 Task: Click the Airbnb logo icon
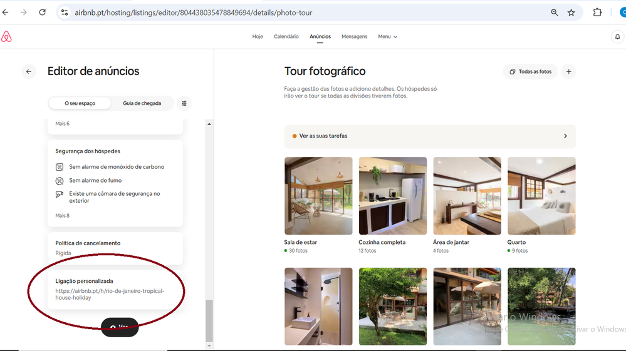click(x=6, y=37)
